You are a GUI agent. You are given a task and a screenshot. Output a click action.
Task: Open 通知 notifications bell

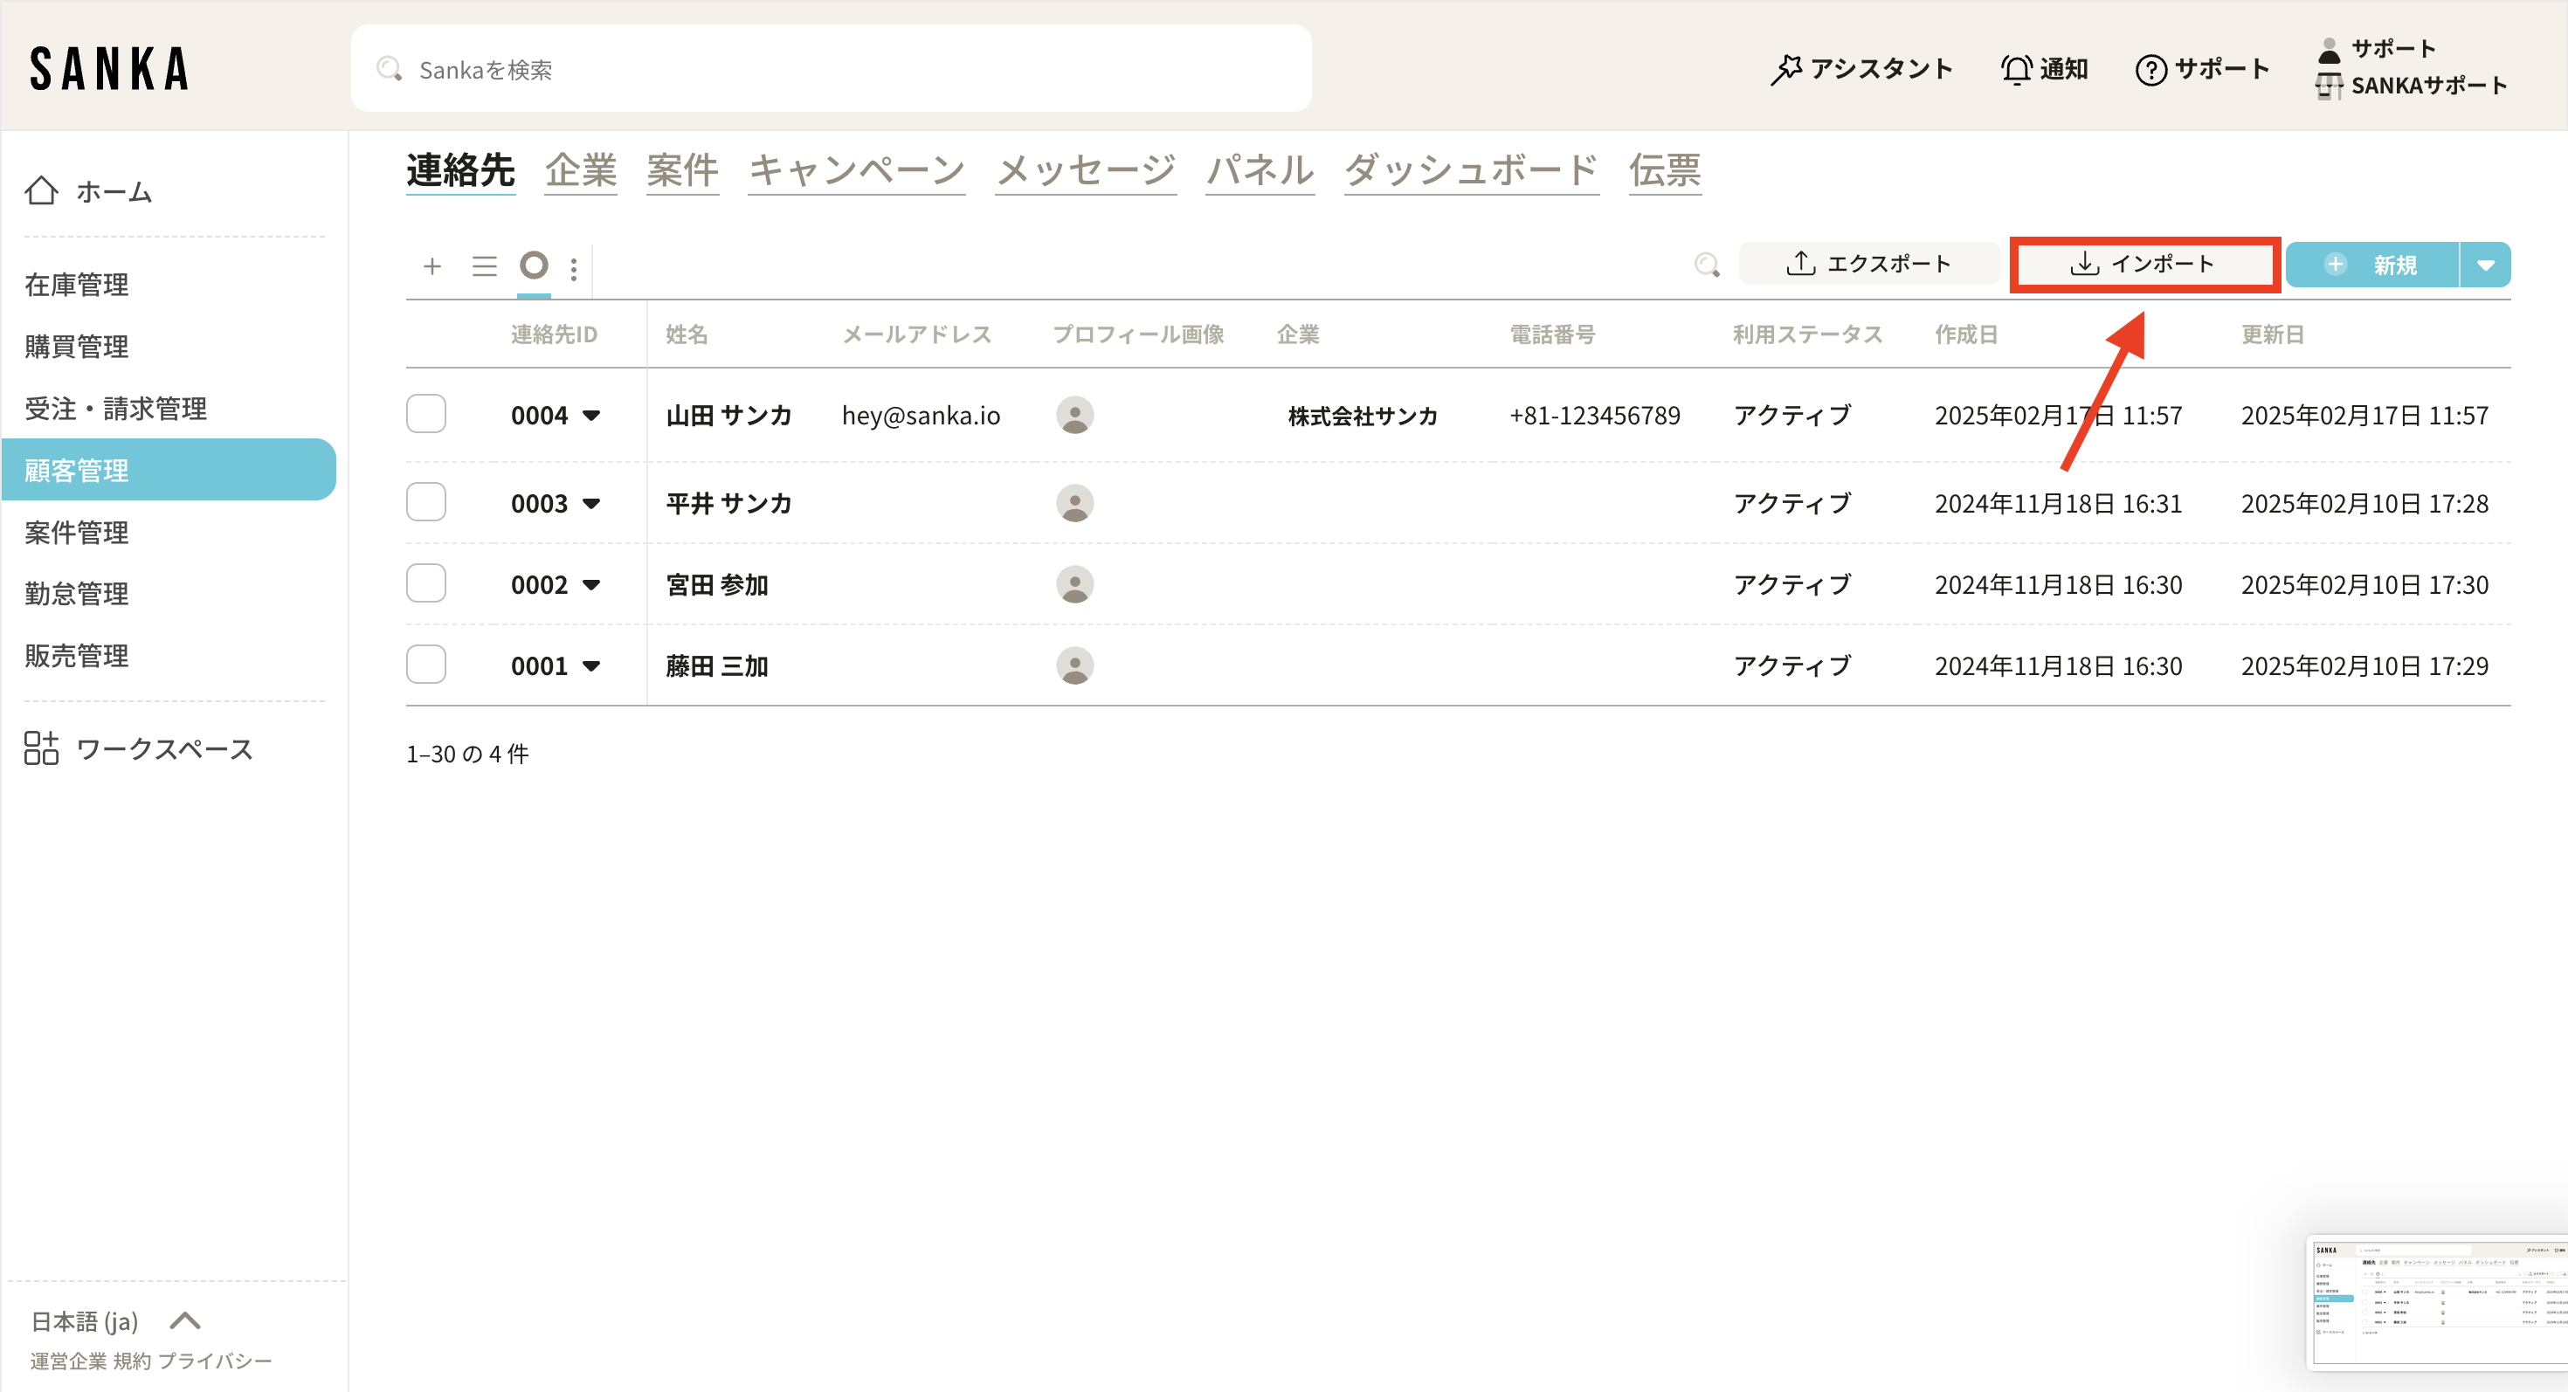point(2016,70)
